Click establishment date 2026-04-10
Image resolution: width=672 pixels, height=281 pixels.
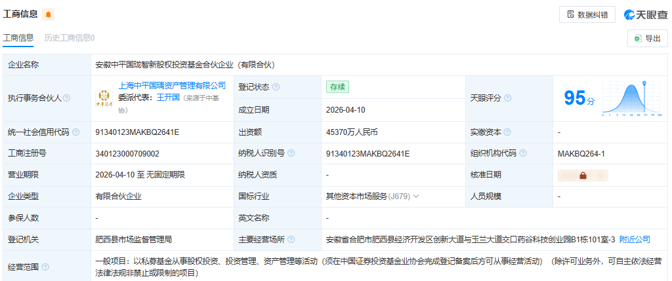(345, 110)
